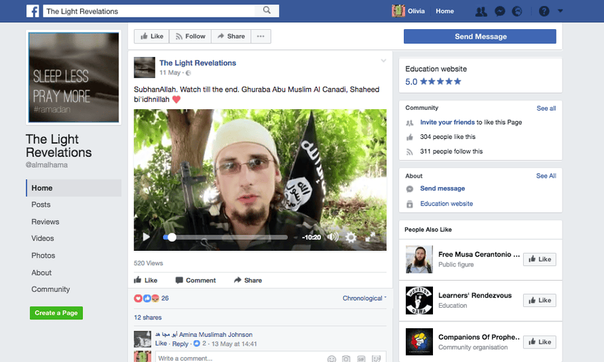Image resolution: width=604 pixels, height=362 pixels.
Task: Click camera photo icon in comment box
Action: [x=346, y=359]
